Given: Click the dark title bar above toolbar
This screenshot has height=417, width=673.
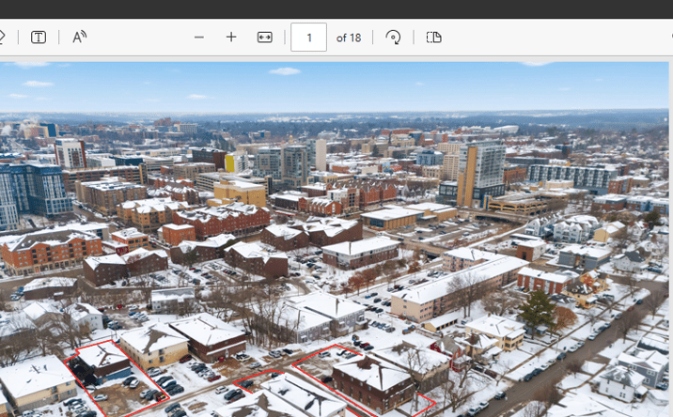Looking at the screenshot, I should pos(336,8).
